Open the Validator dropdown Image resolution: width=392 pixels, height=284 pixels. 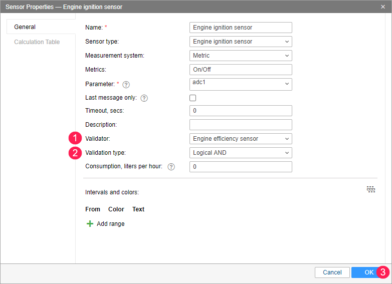pyautogui.click(x=241, y=139)
